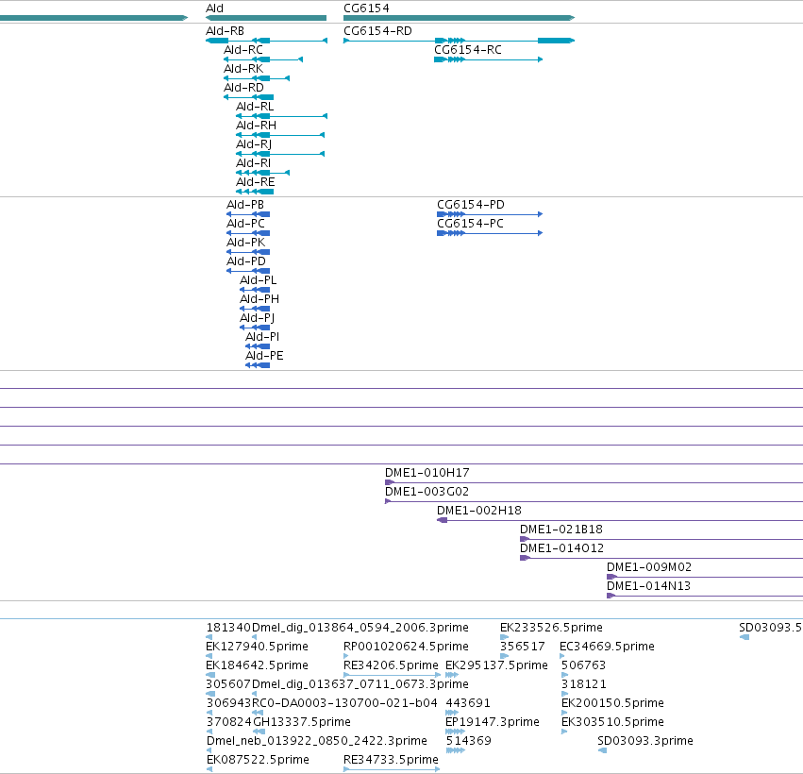Select the Ald-RK transcript label
The width and height of the screenshot is (803, 774).
(x=243, y=69)
